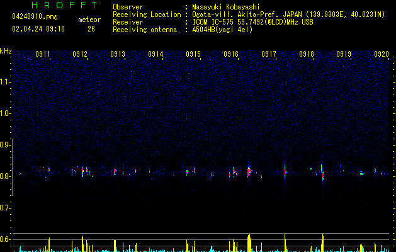Click the meteor label
Screen dimensions: 396x252
pyautogui.click(x=89, y=20)
